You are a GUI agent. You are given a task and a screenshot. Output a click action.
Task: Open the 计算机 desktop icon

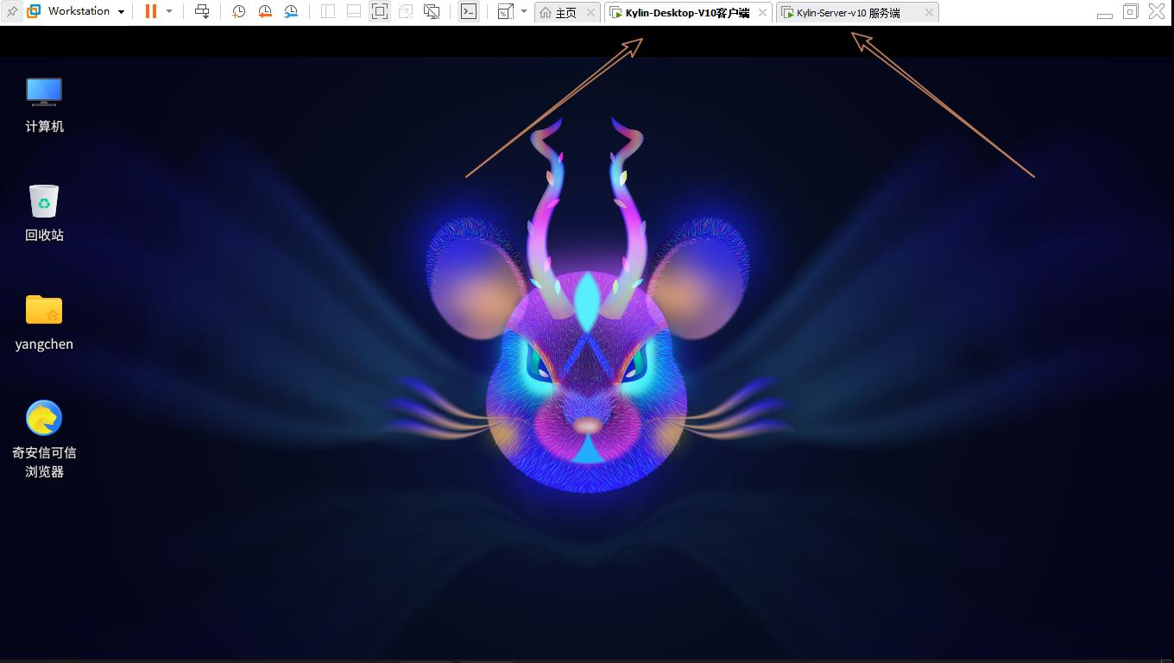point(44,104)
